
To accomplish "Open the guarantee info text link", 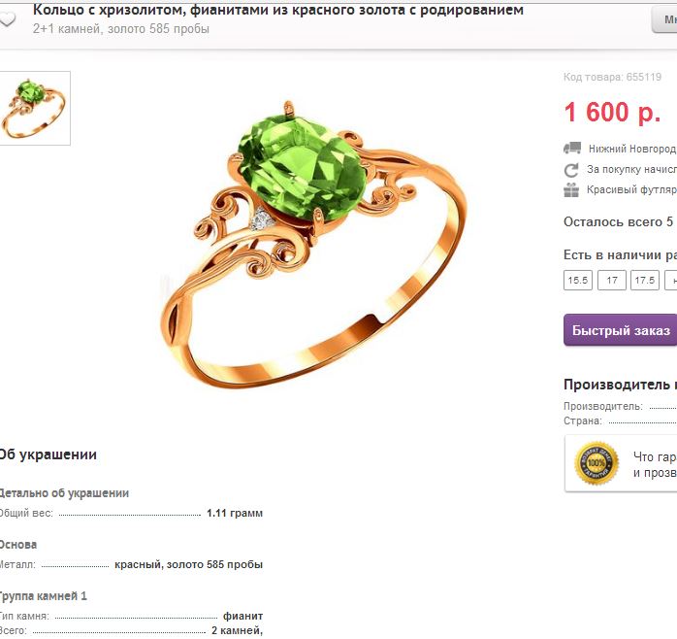I will click(x=655, y=464).
